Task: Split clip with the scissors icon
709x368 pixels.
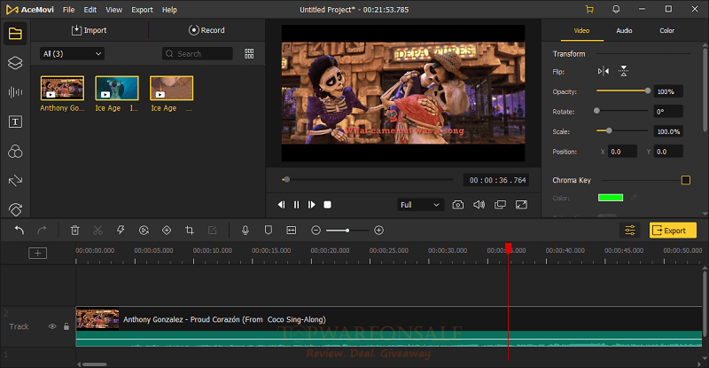Action: (x=97, y=231)
